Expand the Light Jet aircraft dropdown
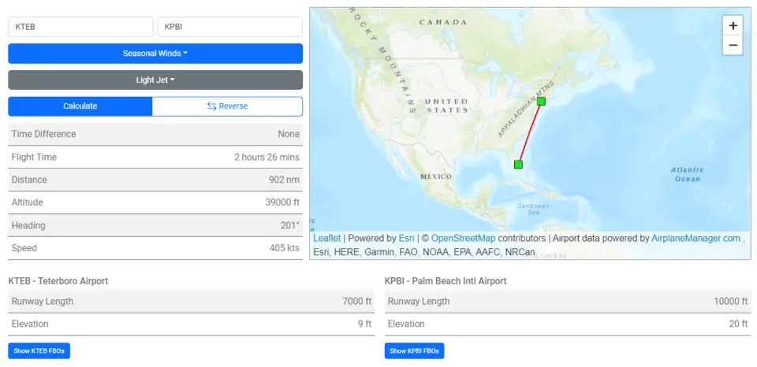 155,80
